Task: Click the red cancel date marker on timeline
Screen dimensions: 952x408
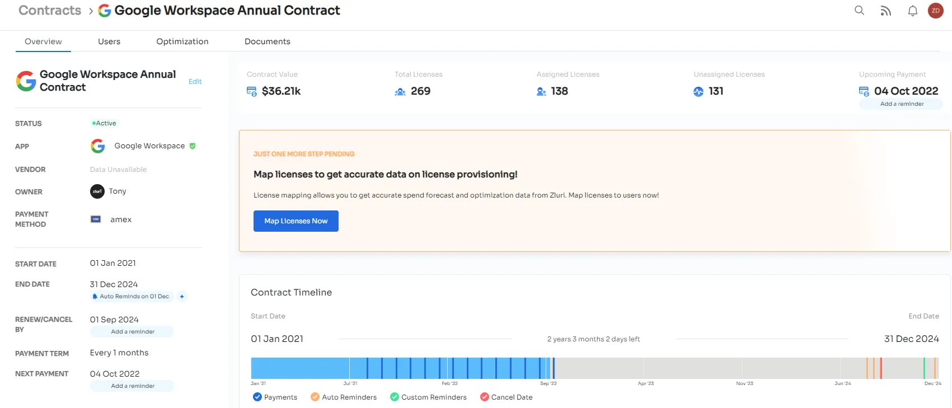Action: click(x=881, y=368)
